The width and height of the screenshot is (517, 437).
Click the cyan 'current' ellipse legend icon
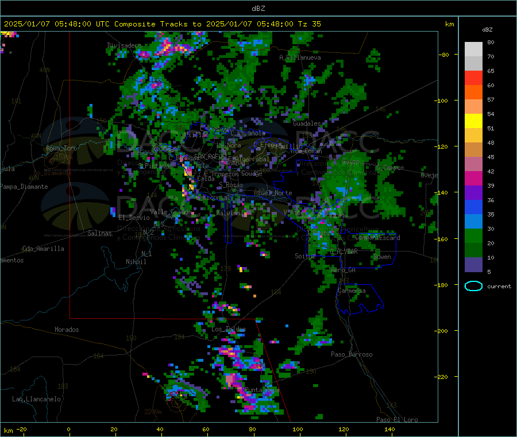coord(473,286)
